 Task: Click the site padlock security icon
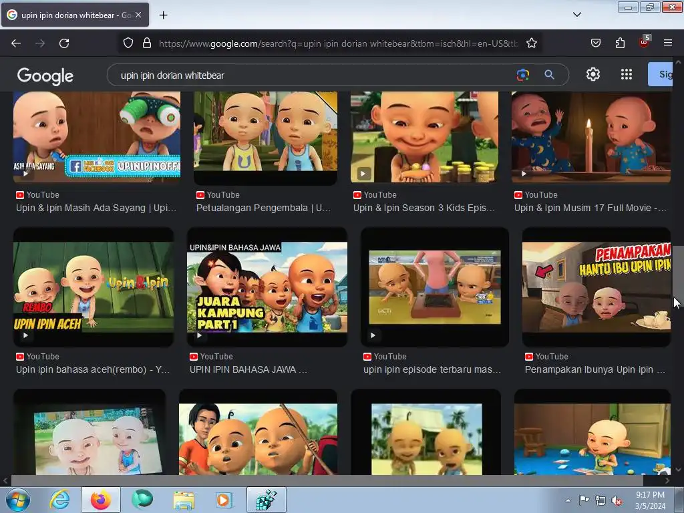coord(147,43)
